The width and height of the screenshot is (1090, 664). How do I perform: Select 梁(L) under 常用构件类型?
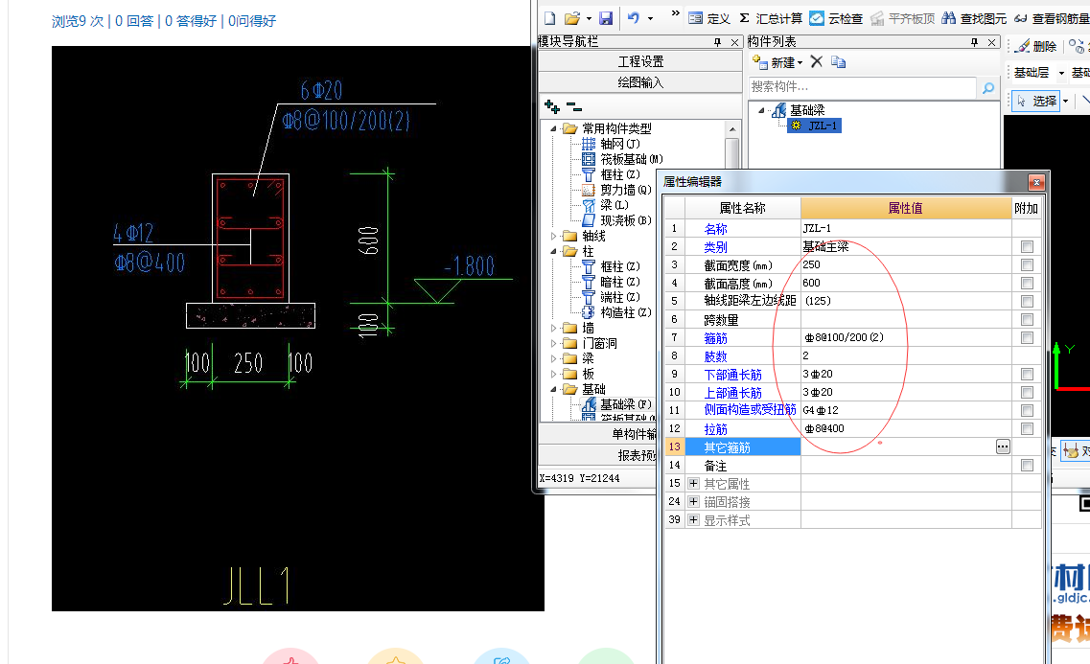point(605,205)
